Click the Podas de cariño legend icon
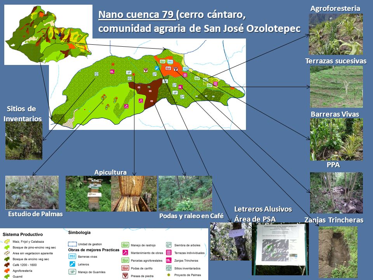 pyautogui.click(x=125, y=268)
